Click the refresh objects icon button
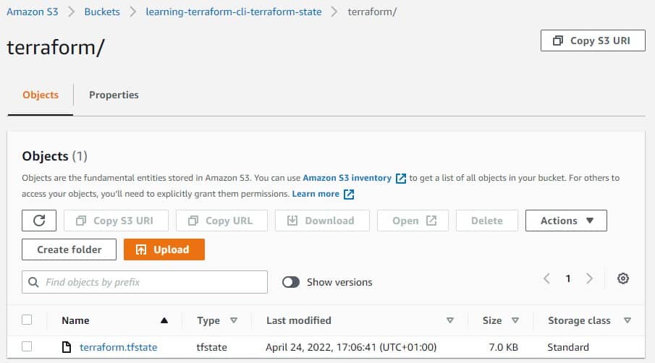655x363 pixels. point(40,221)
